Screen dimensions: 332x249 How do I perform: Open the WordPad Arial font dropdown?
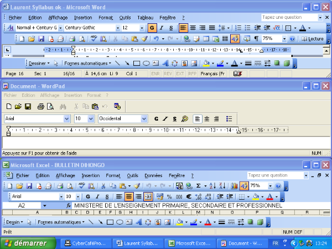coord(66,118)
